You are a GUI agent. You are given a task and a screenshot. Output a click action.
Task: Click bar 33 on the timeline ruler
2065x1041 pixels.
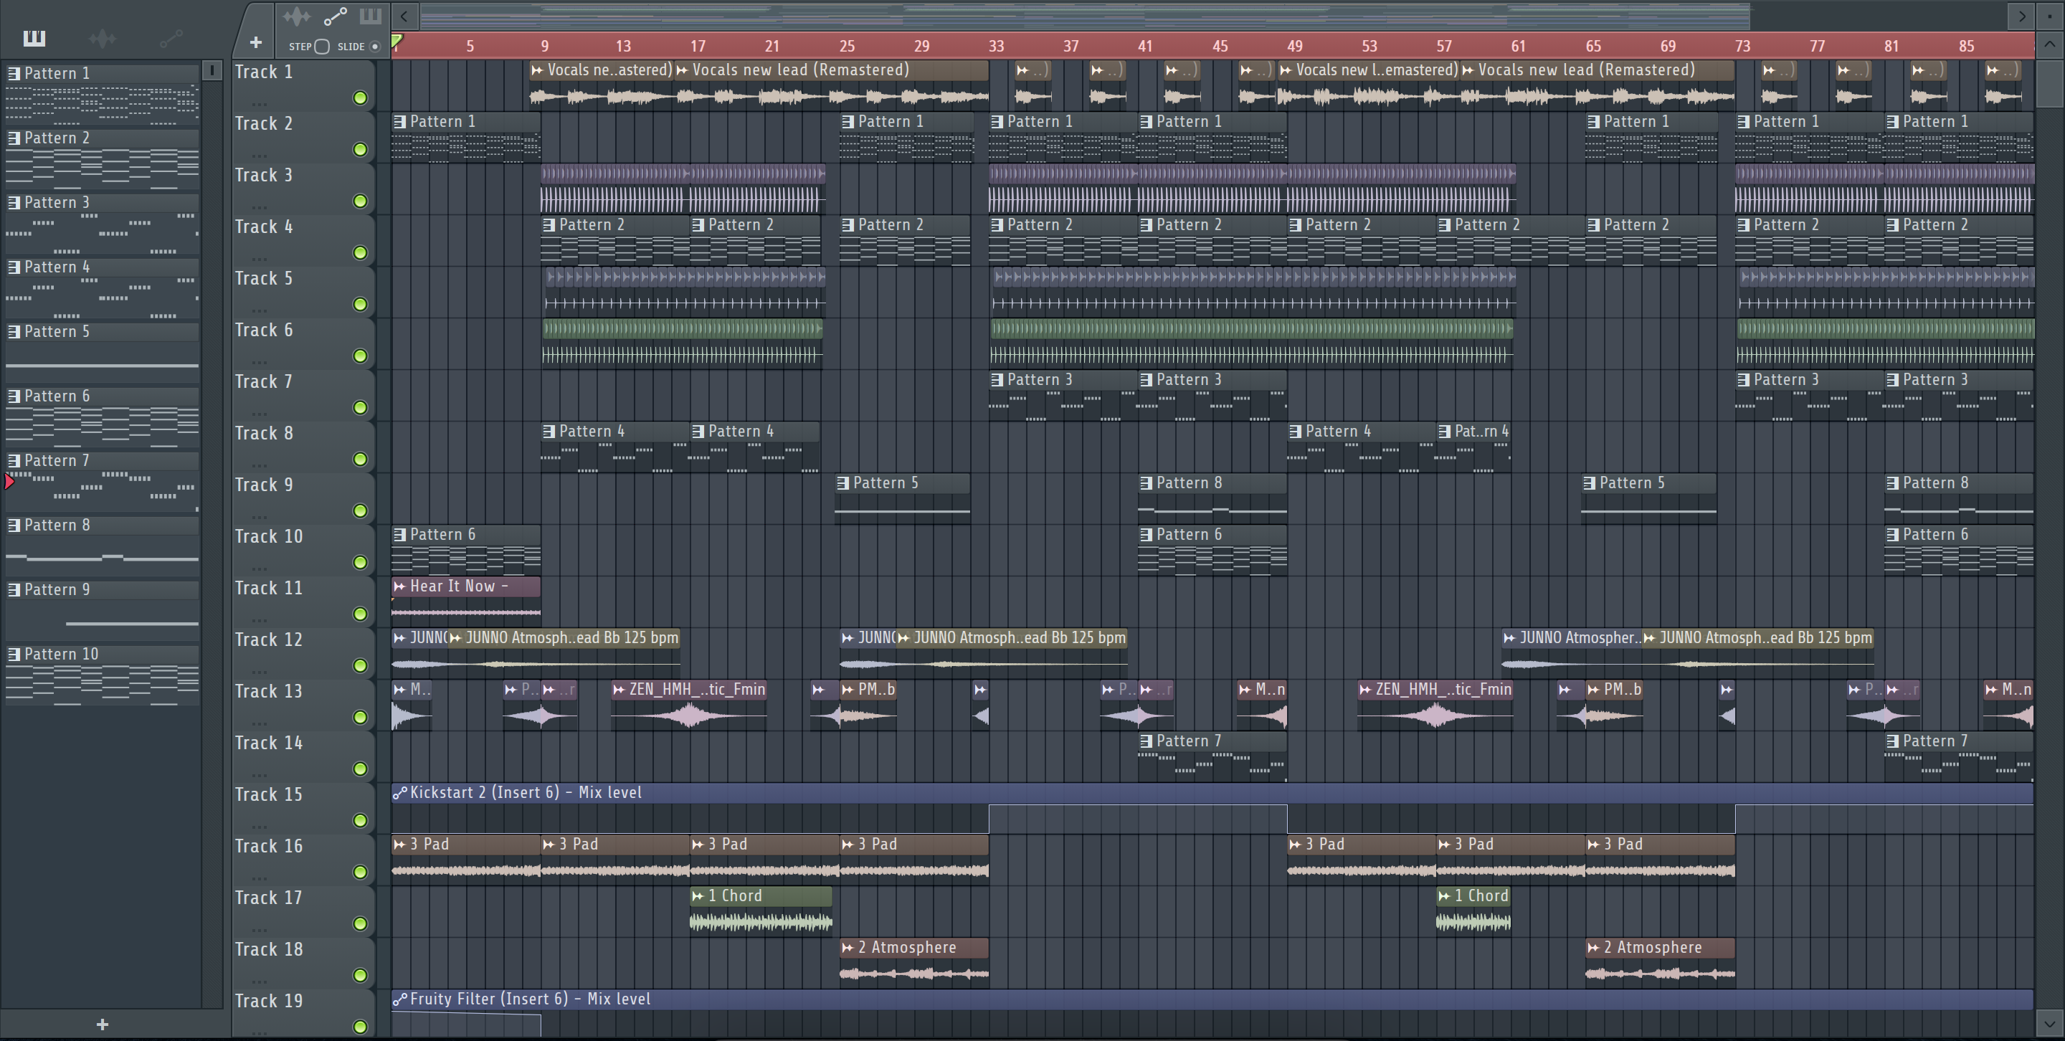tap(997, 47)
